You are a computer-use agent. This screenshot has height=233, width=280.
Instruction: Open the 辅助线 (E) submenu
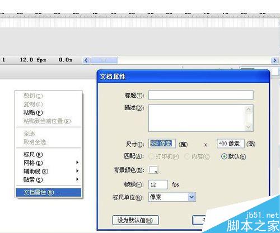(x=49, y=172)
